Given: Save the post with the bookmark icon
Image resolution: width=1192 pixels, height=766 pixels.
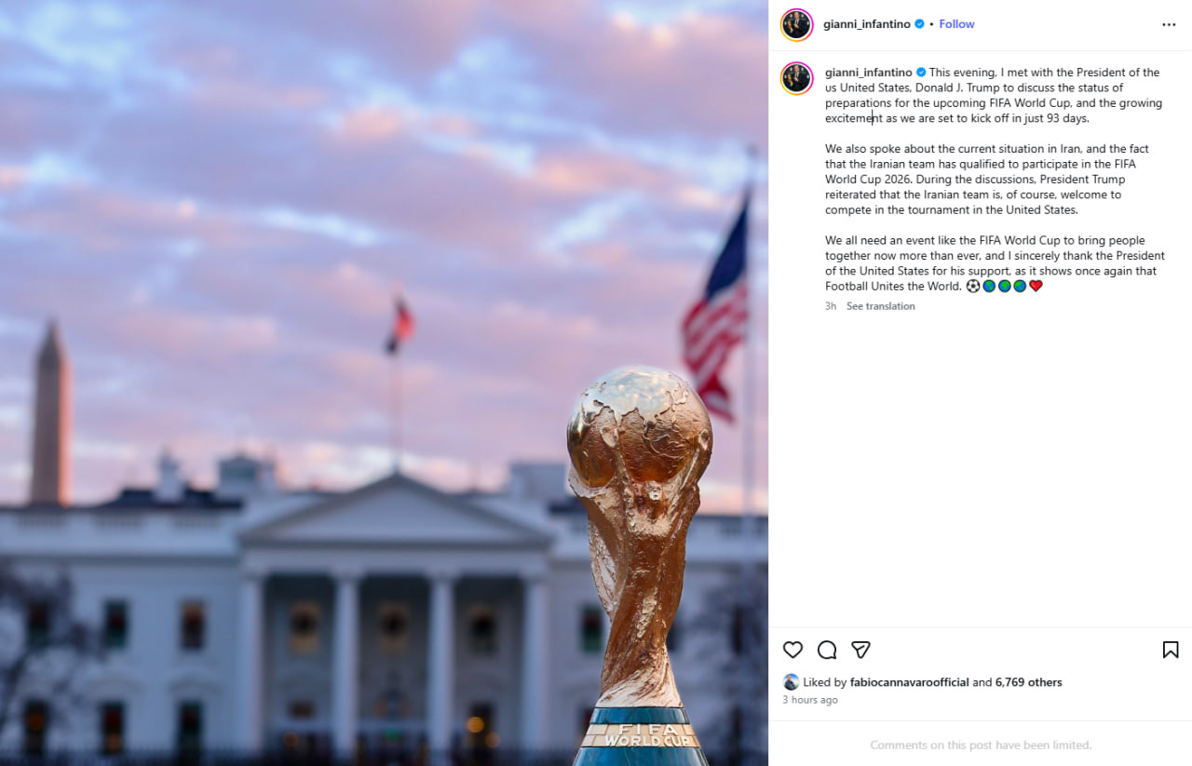Looking at the screenshot, I should [1171, 650].
